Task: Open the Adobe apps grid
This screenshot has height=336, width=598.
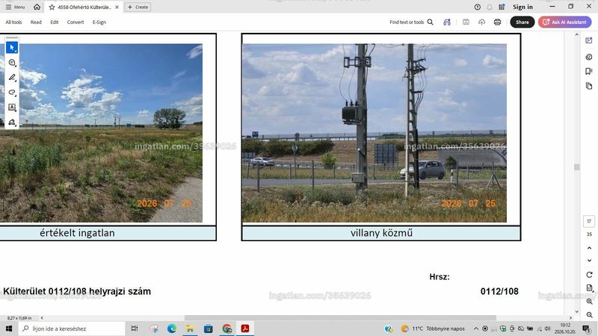Action: 502,7
